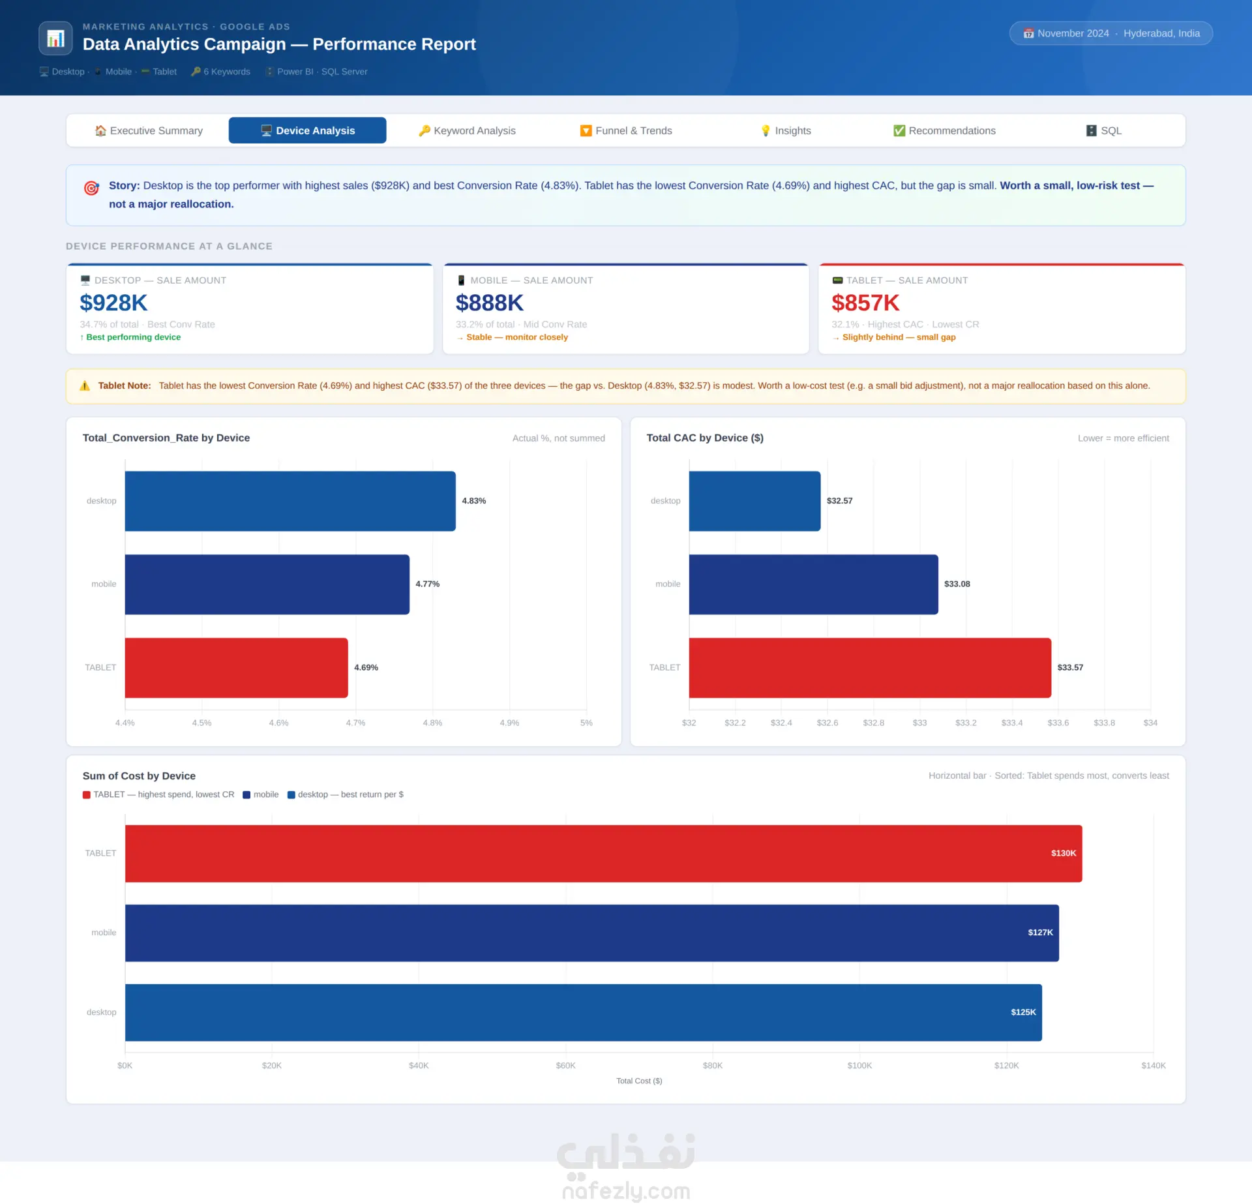The width and height of the screenshot is (1252, 1204).
Task: Toggle mobile legend swatch in Cost chart
Action: pos(246,795)
